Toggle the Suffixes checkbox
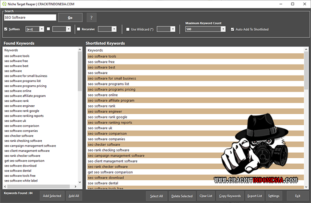This screenshot has width=311, height=203. point(6,29)
